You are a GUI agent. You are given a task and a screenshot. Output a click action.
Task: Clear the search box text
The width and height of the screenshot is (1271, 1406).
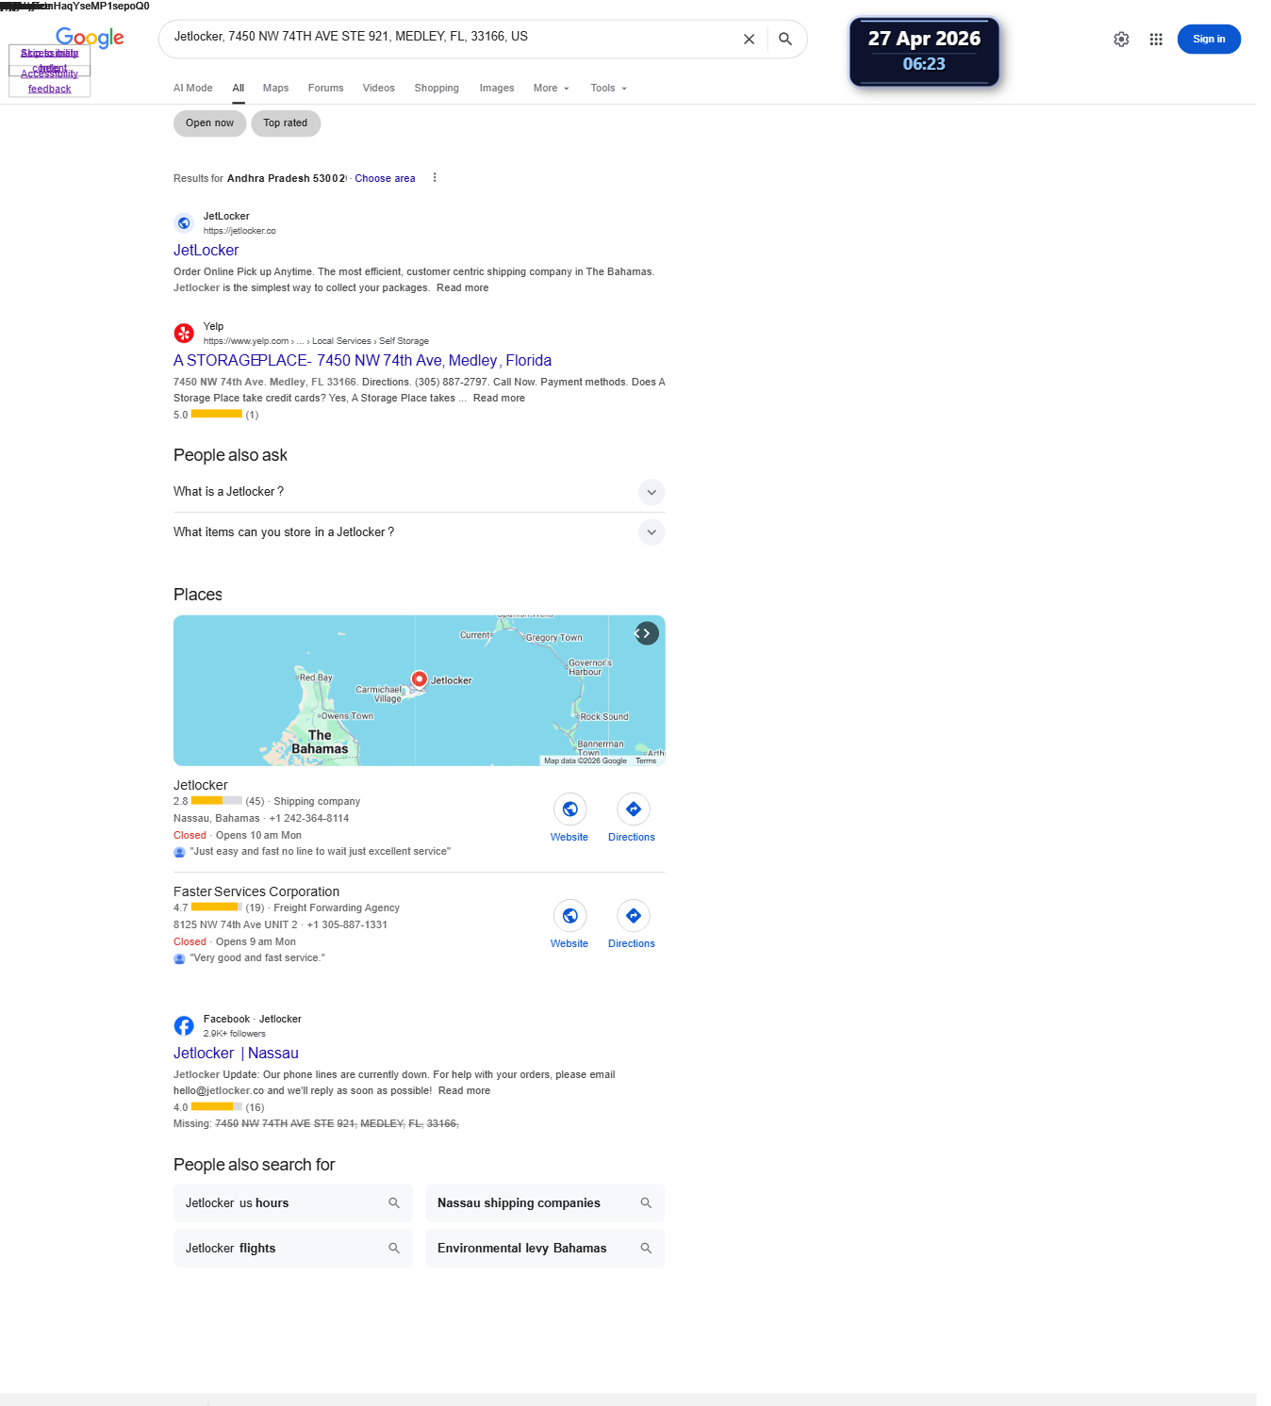pyautogui.click(x=749, y=40)
